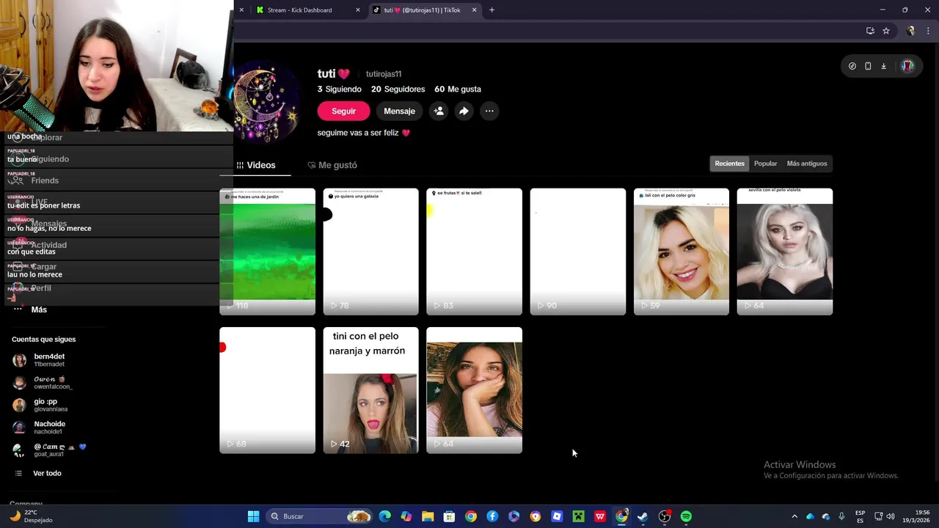The width and height of the screenshot is (939, 528).
Task: Click the 20 Seguidores count
Action: click(x=398, y=89)
